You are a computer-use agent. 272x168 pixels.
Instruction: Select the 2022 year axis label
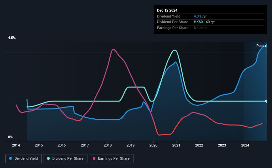point(199,145)
